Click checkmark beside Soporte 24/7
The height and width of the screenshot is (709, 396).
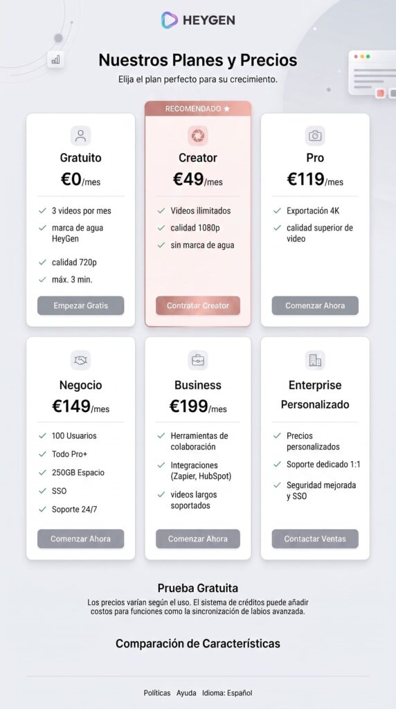pyautogui.click(x=42, y=509)
